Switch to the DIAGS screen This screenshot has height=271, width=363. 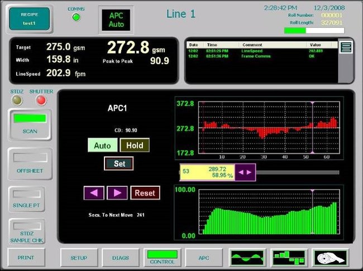(121, 258)
